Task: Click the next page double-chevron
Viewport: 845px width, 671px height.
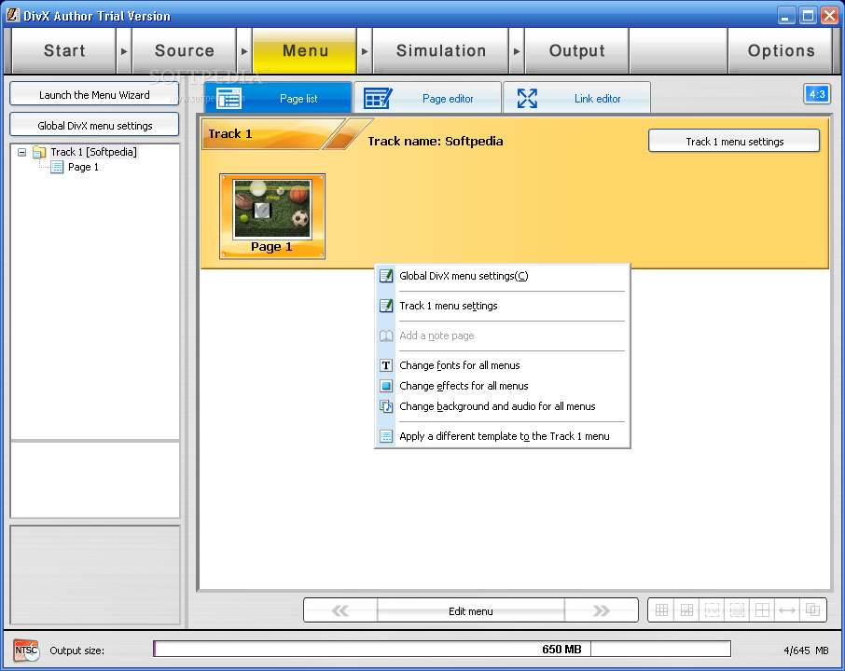Action: (x=601, y=610)
